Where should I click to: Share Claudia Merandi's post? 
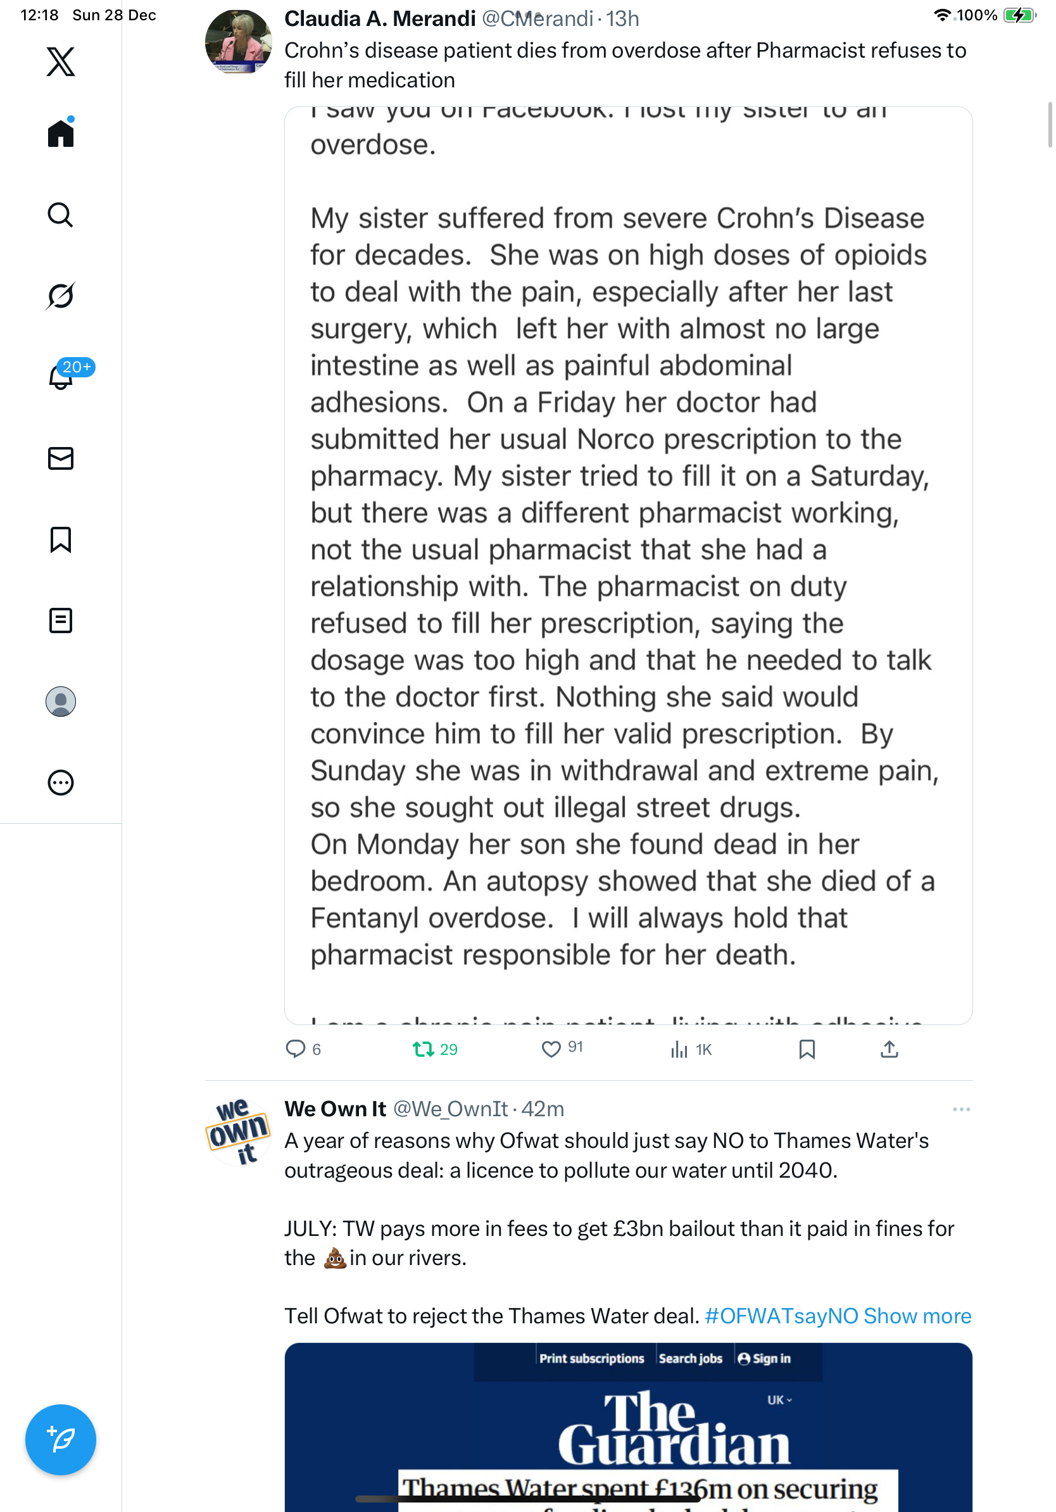pyautogui.click(x=889, y=1049)
